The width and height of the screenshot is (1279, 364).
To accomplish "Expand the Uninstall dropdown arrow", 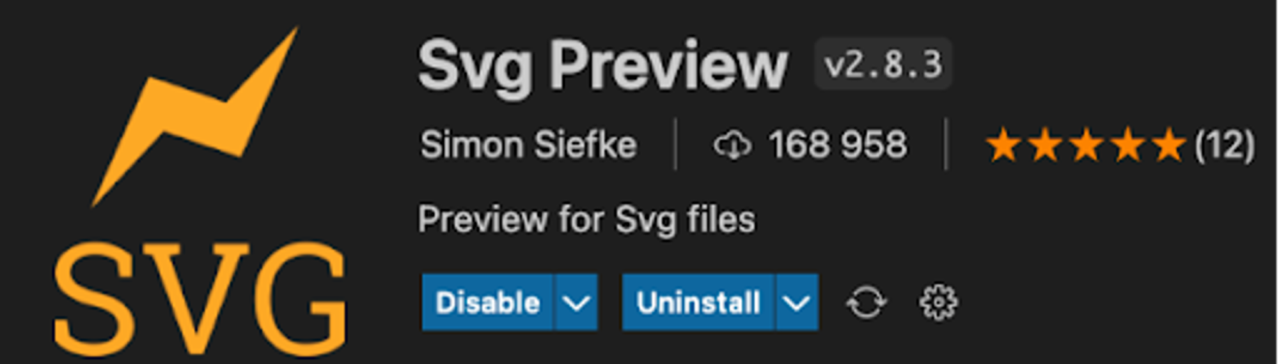I will pos(797,302).
